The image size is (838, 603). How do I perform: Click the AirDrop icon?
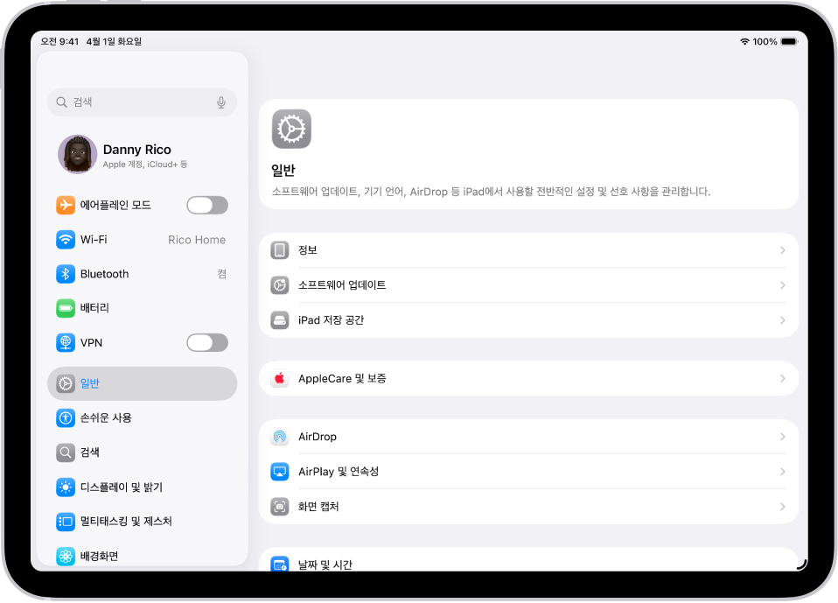click(x=279, y=436)
